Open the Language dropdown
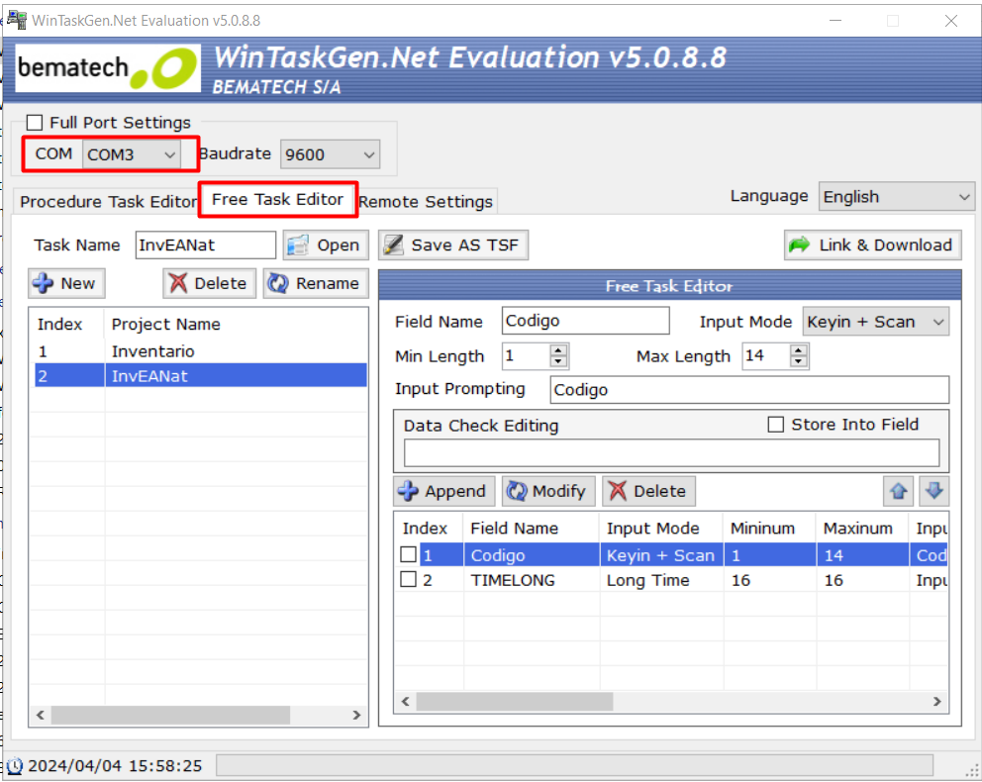982x782 pixels. click(896, 197)
